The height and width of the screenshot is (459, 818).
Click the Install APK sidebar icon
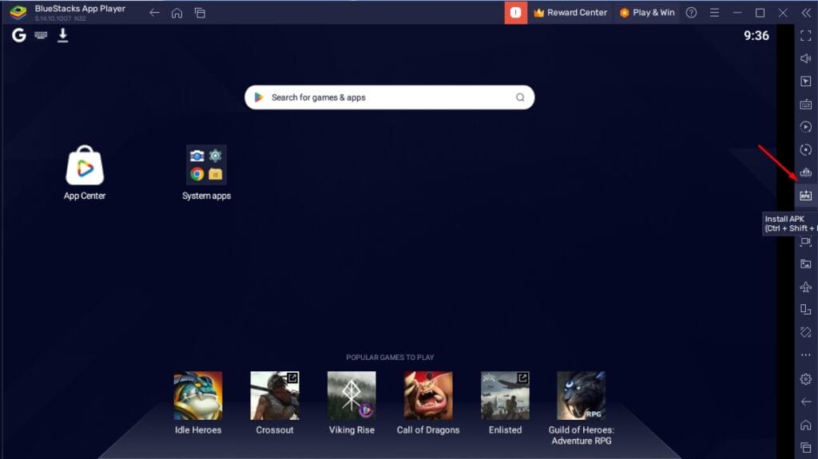coord(805,196)
